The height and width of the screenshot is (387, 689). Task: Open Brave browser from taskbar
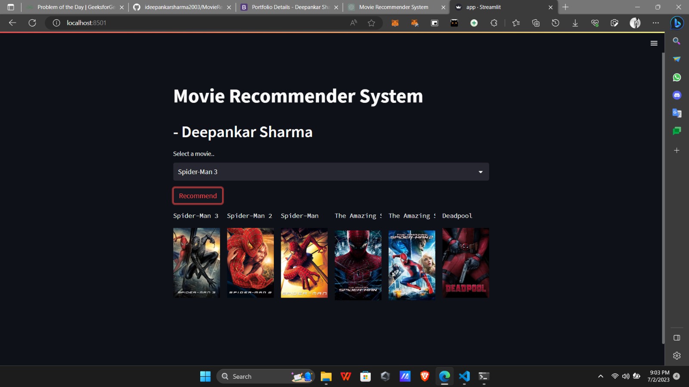pos(425,376)
